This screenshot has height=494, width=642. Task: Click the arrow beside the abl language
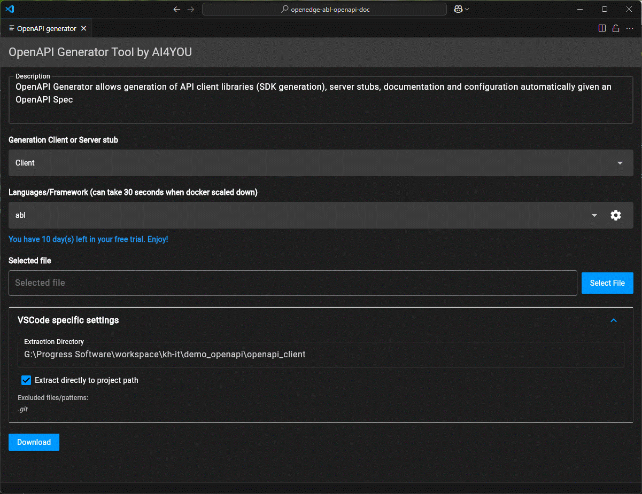pos(594,215)
